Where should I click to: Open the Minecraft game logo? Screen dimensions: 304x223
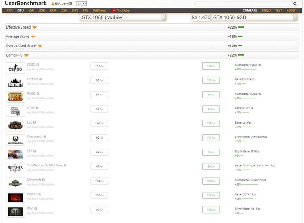click(x=16, y=183)
